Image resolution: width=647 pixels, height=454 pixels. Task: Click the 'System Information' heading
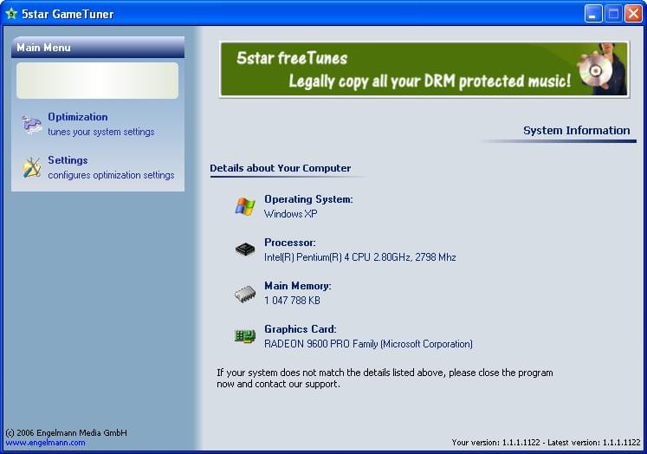pos(577,131)
